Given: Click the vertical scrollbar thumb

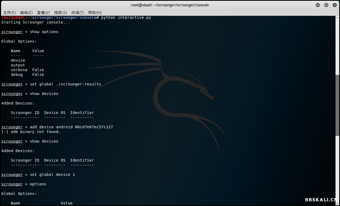Looking at the screenshot, I should click(x=338, y=106).
